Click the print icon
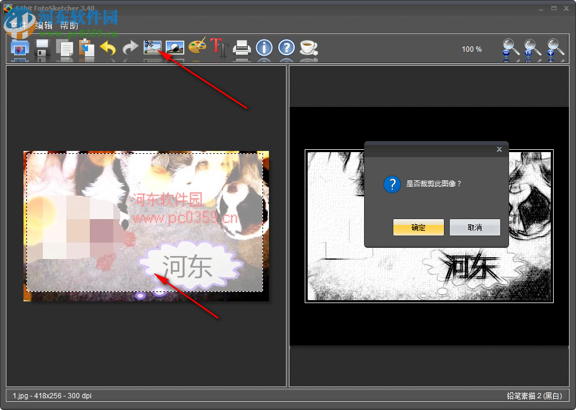The image size is (576, 410). click(x=242, y=49)
